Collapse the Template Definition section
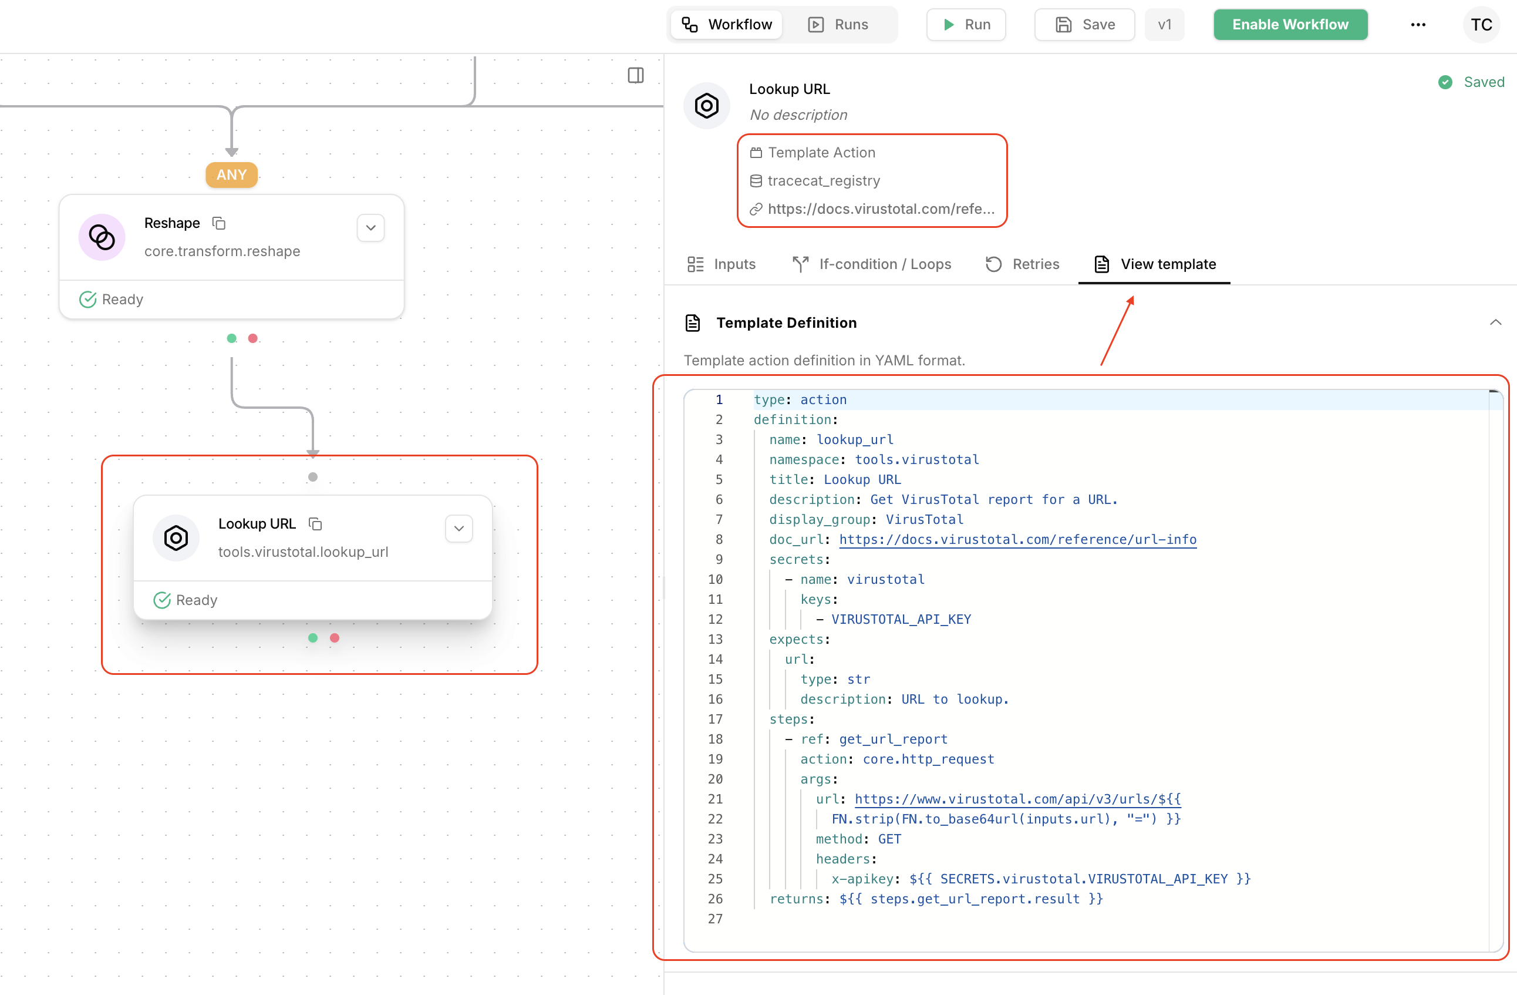Image resolution: width=1517 pixels, height=995 pixels. click(x=1495, y=322)
